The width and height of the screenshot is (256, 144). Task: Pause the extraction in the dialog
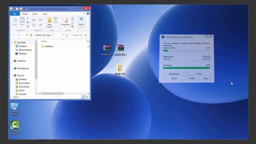click(x=199, y=74)
